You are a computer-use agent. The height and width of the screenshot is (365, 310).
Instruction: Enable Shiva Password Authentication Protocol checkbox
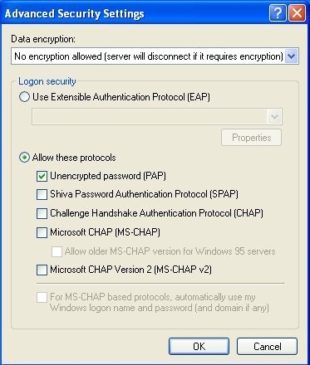(x=42, y=194)
